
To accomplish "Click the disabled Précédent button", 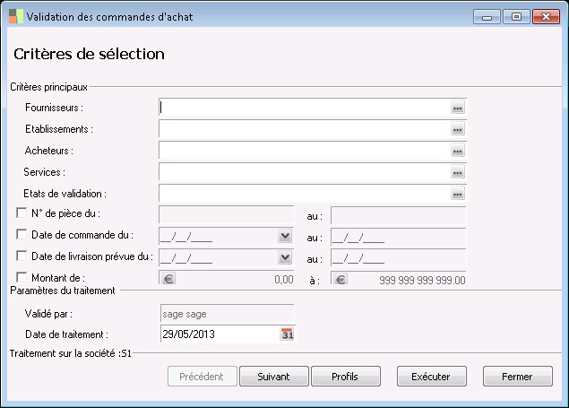I will [x=203, y=377].
